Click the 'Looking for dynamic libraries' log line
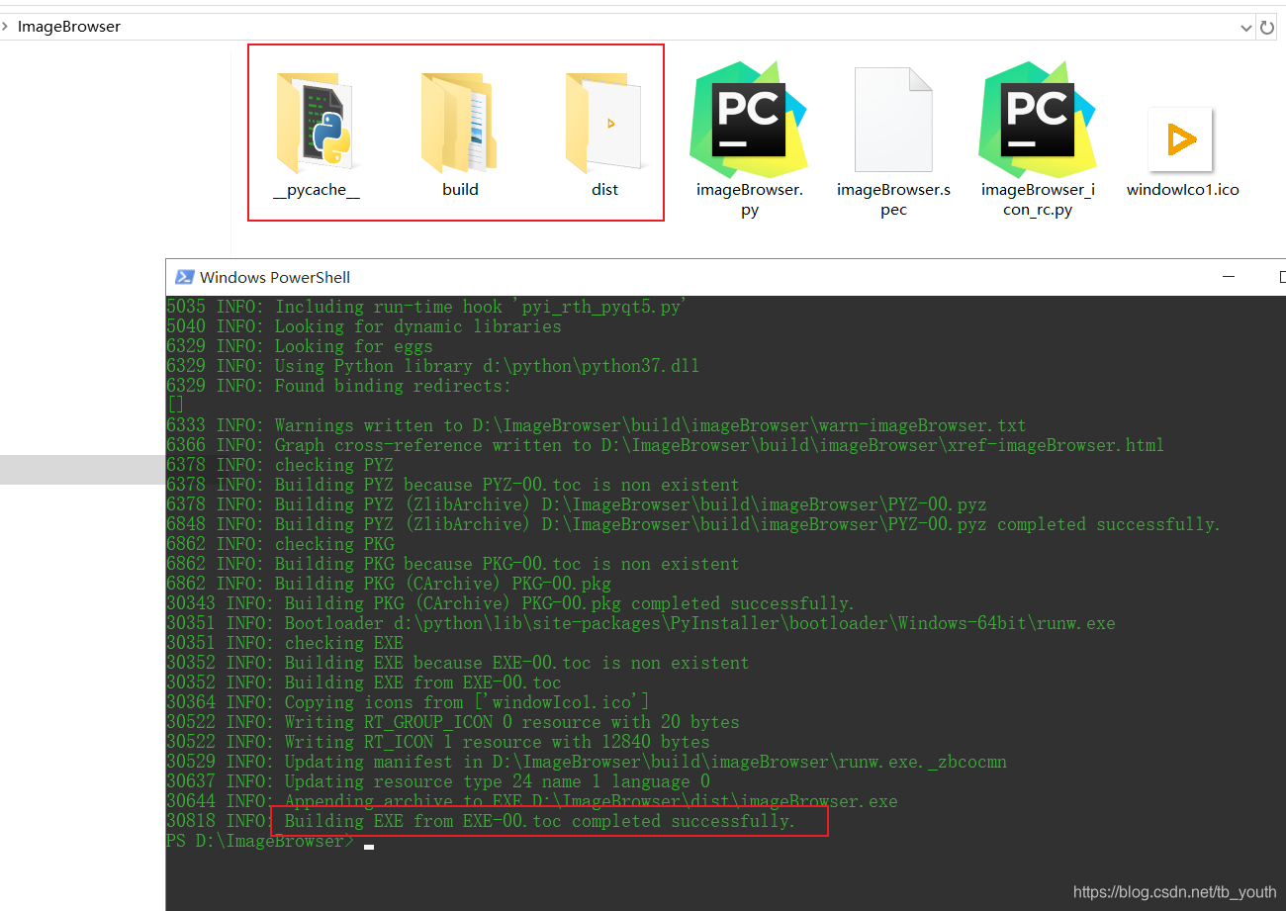This screenshot has width=1286, height=911. point(364,326)
